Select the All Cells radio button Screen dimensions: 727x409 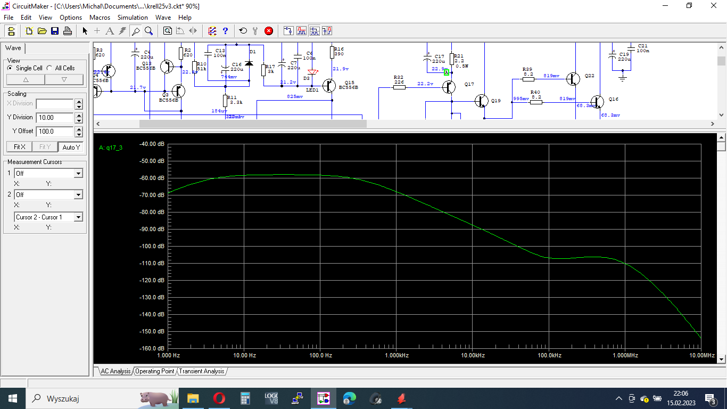(x=49, y=68)
